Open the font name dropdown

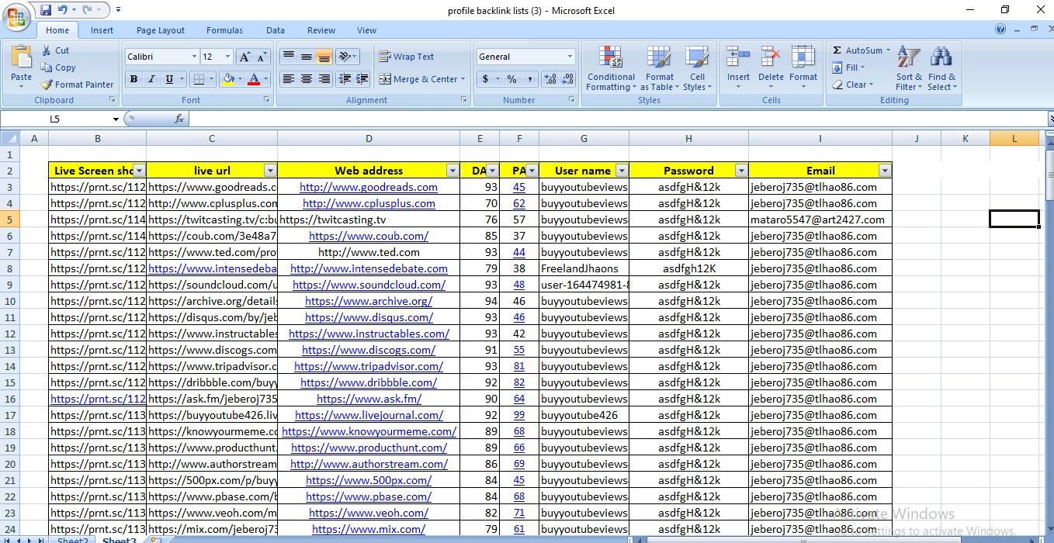194,56
